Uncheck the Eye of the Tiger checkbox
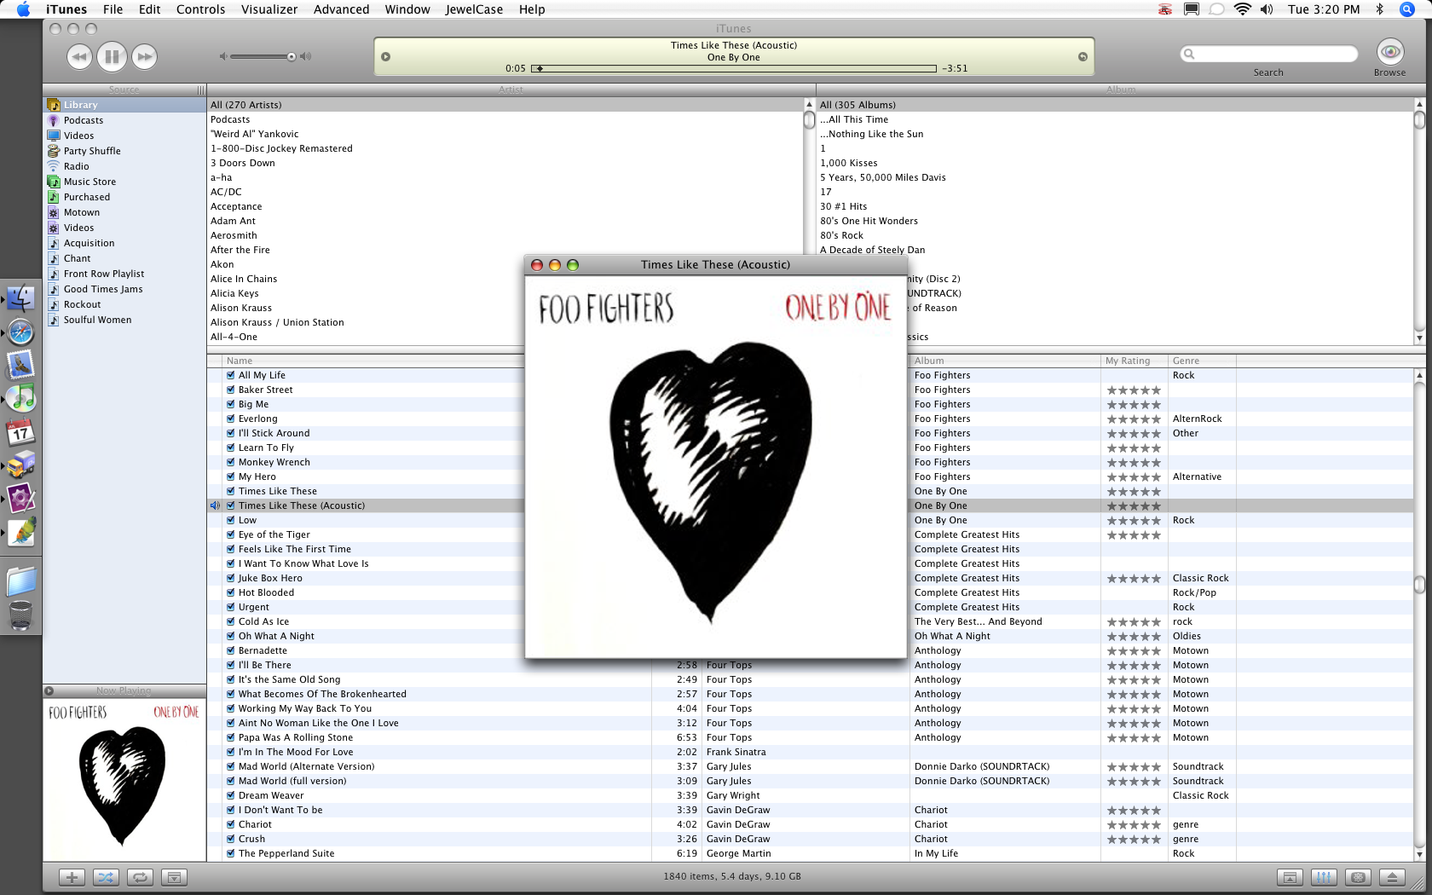1432x895 pixels. [x=231, y=534]
